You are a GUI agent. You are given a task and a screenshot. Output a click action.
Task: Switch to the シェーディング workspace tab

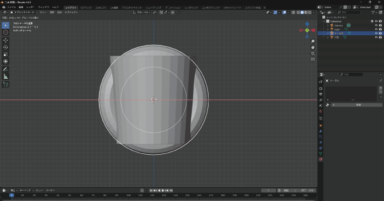[x=153, y=8]
